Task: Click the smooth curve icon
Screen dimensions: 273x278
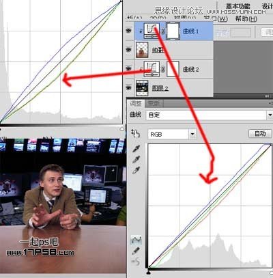Action: click(136, 262)
